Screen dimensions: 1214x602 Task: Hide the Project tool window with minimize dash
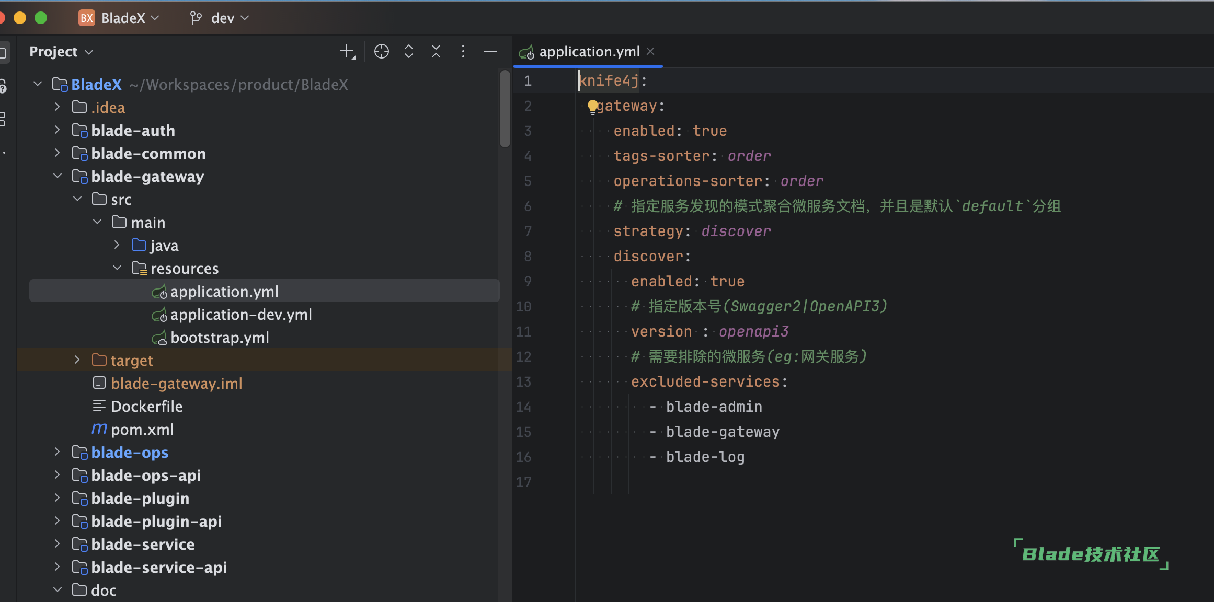tap(490, 51)
